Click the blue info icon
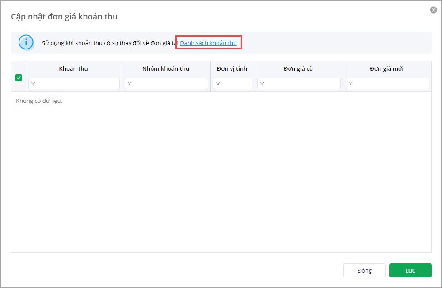 (x=27, y=43)
